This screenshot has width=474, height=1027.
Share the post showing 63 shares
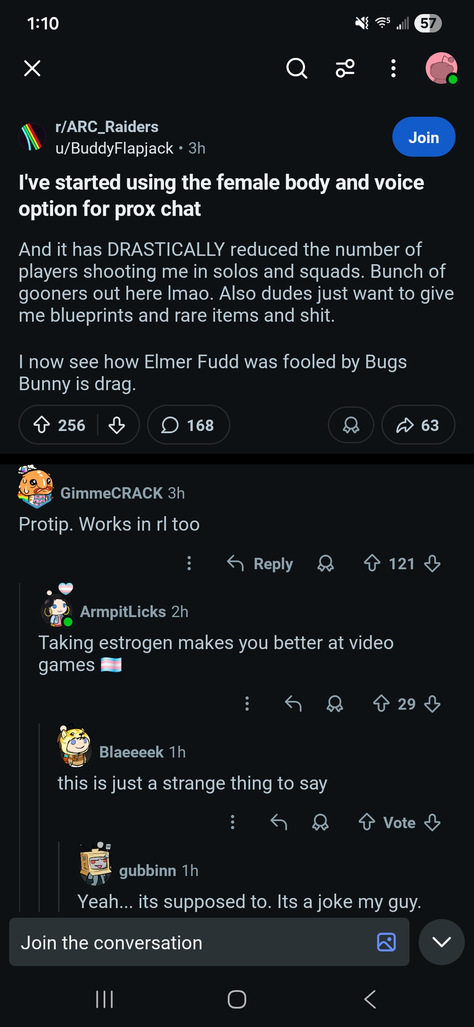pyautogui.click(x=418, y=425)
